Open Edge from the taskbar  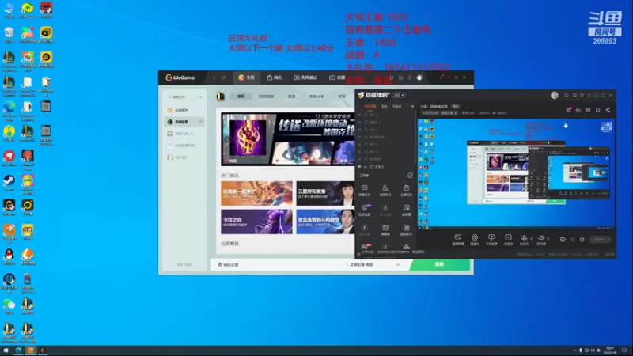point(18,350)
